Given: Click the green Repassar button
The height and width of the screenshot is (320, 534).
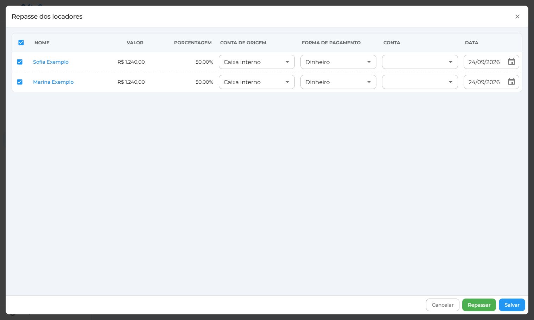Looking at the screenshot, I should click(x=479, y=305).
